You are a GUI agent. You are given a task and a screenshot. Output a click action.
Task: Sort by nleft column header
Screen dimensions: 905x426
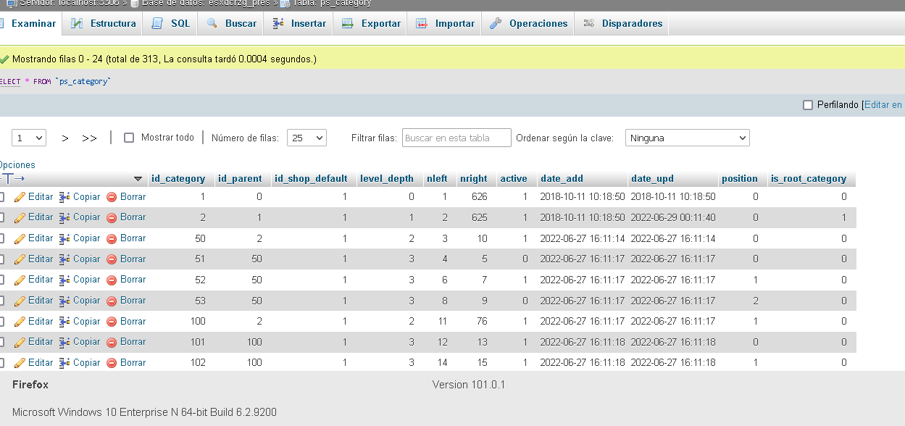437,178
